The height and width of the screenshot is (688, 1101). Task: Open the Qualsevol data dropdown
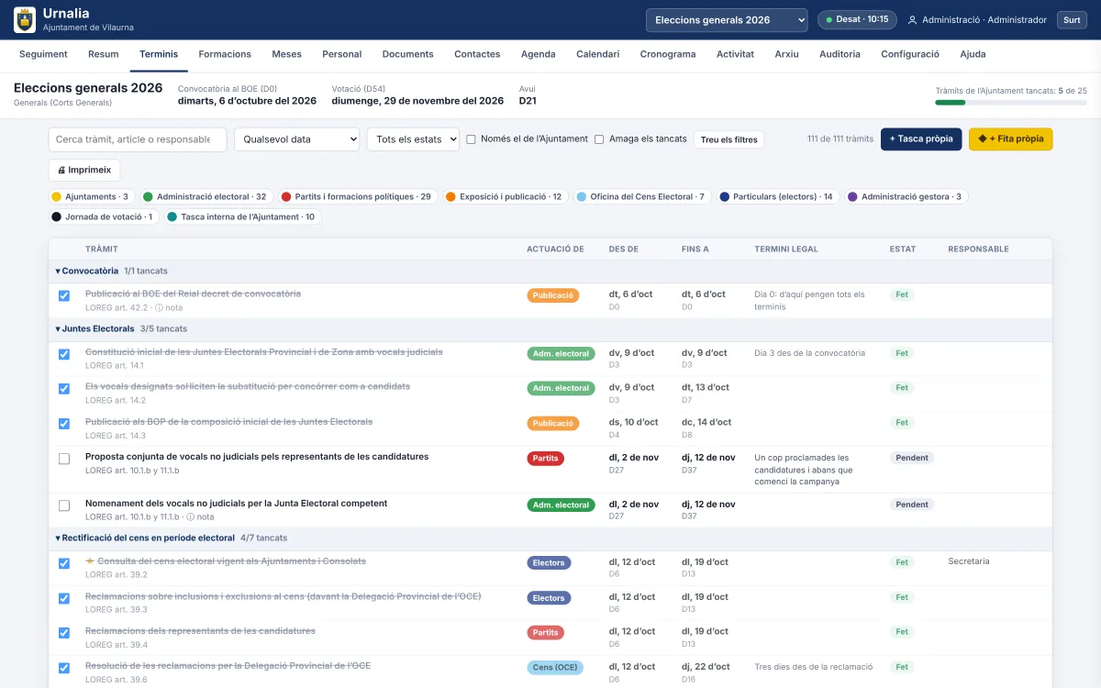(x=296, y=139)
